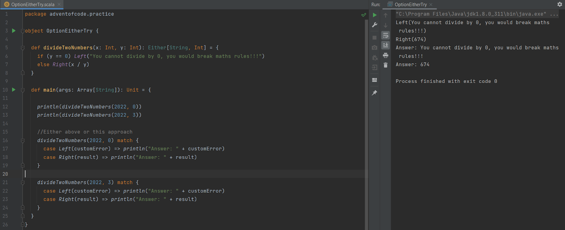Click inspection checkmark widget in editor corner

363,15
